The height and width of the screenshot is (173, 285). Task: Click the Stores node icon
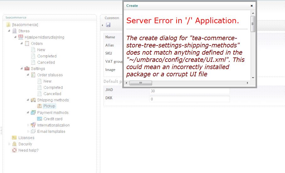click(x=14, y=31)
